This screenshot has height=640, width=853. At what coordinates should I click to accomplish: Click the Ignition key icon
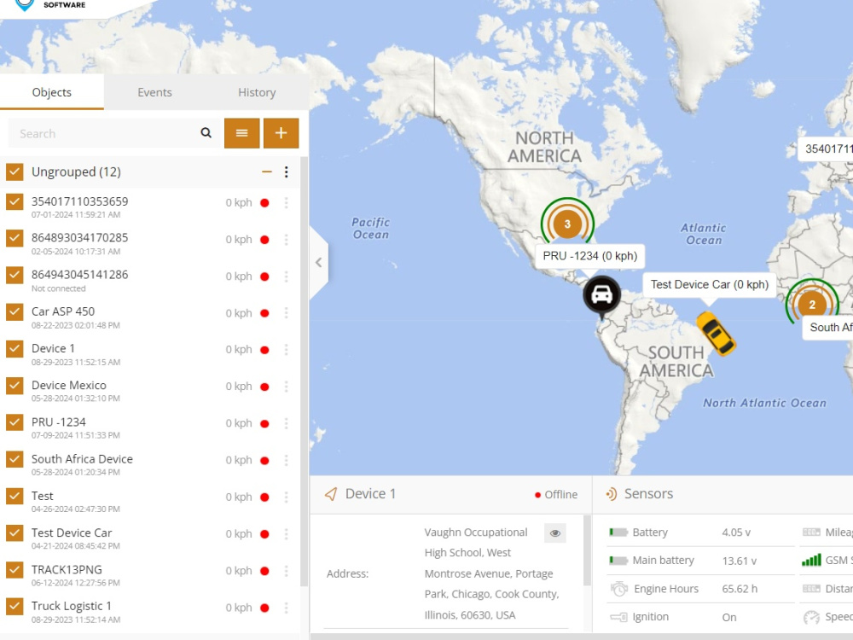618,617
